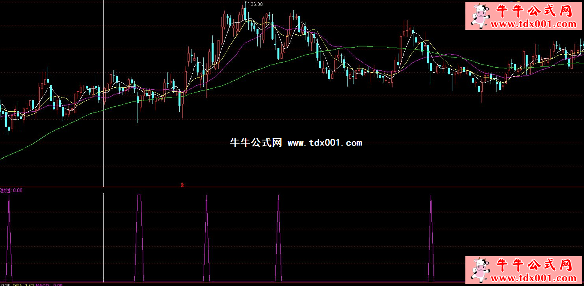
Task: Click the tall cyan candle near 36.08 peak
Action: click(x=245, y=13)
